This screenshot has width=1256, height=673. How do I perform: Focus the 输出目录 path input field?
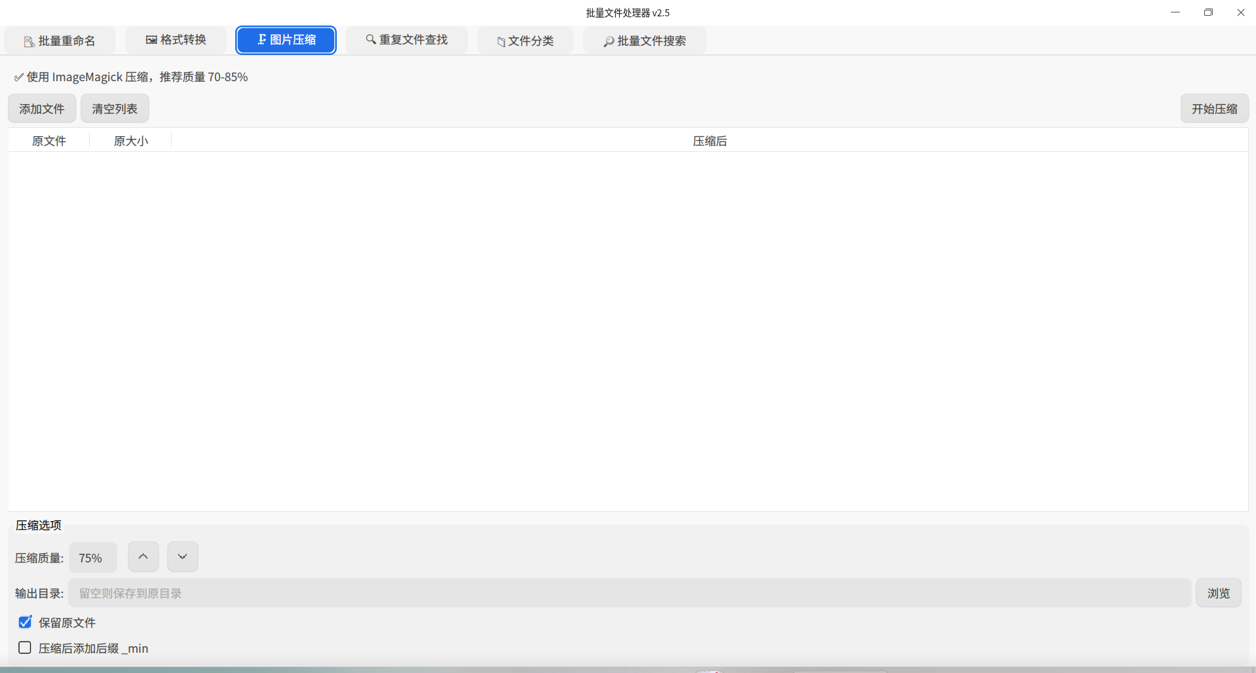click(630, 593)
